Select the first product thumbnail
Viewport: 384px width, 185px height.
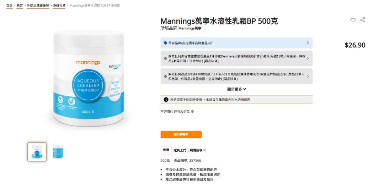click(37, 152)
